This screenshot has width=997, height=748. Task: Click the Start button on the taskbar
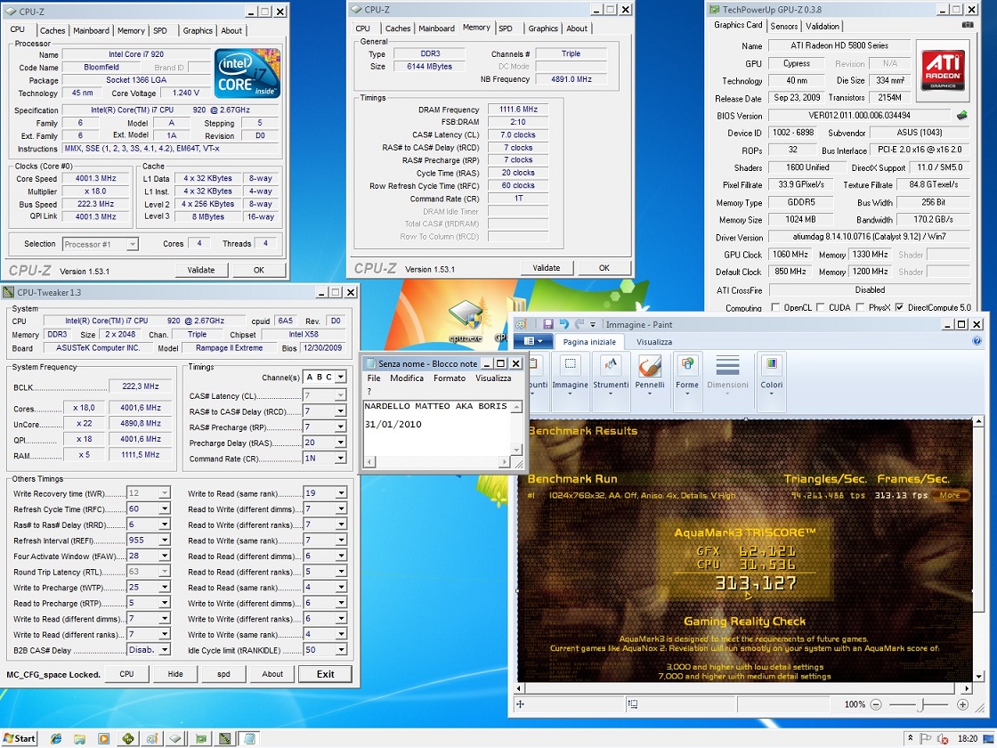(x=19, y=738)
